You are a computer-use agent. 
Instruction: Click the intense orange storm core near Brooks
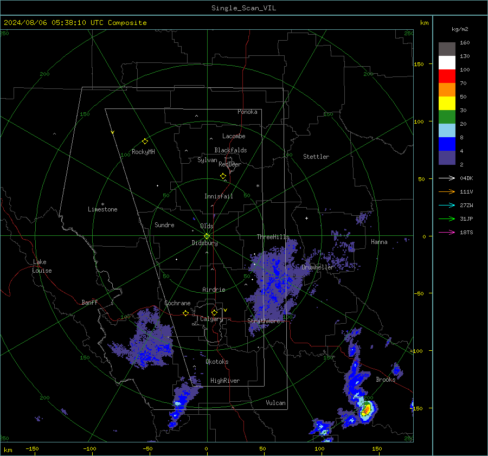coord(367,409)
